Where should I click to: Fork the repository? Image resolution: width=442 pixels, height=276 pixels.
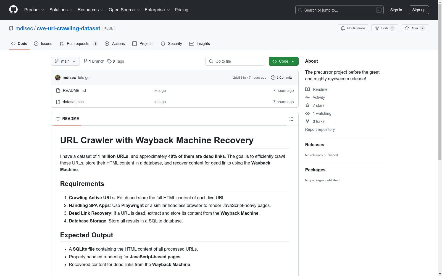[x=385, y=28]
